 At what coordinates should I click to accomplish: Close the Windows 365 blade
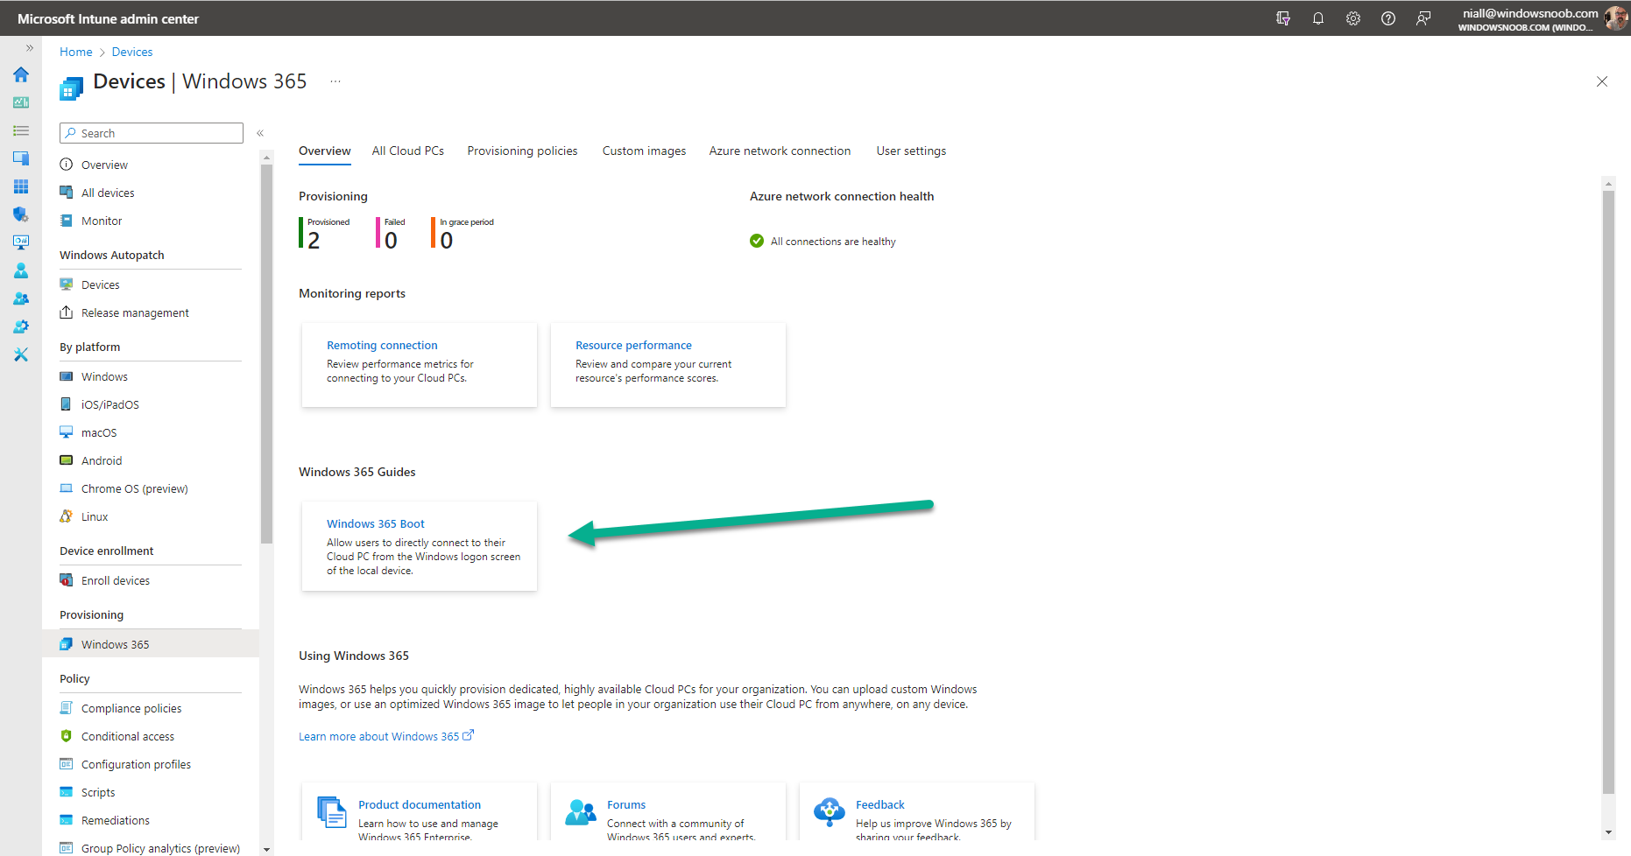coord(1602,81)
